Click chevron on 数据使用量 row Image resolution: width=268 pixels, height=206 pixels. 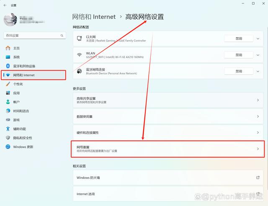258,116
